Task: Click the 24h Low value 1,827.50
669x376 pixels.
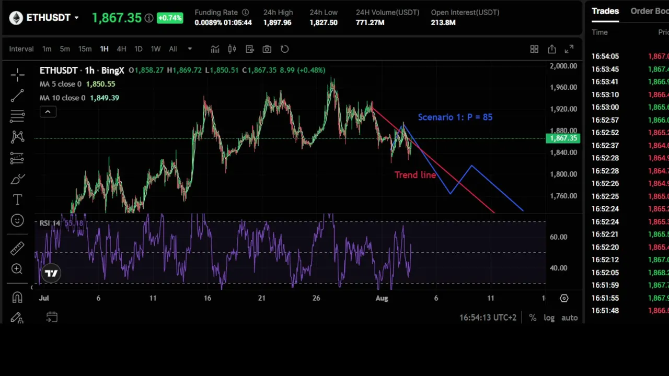Action: click(324, 23)
